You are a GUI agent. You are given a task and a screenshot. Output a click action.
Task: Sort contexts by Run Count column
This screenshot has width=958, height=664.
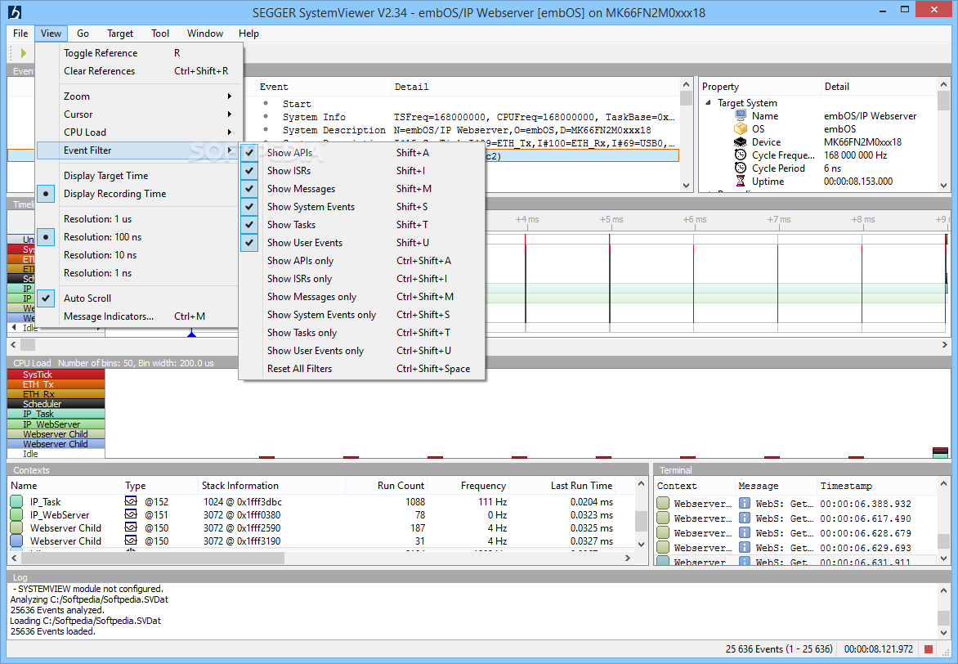386,486
